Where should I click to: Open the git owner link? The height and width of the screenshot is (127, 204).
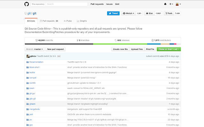(29, 13)
